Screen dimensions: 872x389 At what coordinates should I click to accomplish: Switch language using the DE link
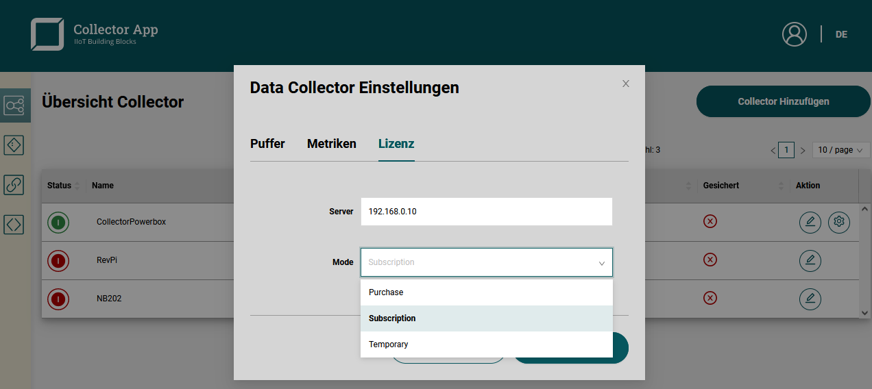[841, 34]
